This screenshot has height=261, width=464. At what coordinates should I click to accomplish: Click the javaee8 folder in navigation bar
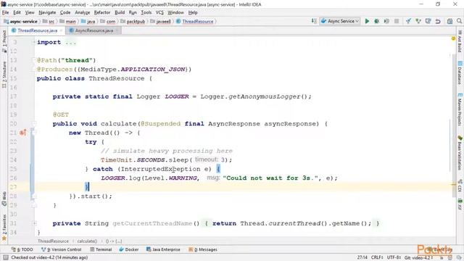coord(160,21)
